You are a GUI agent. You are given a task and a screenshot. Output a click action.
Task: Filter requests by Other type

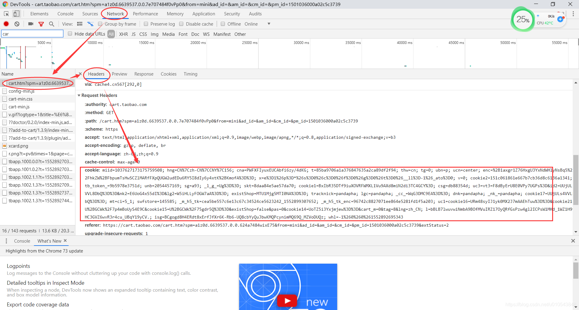coord(240,34)
